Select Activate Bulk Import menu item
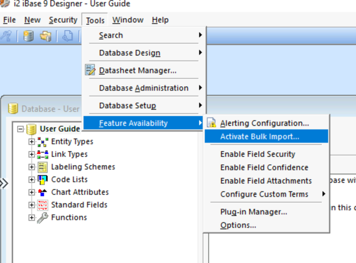Screen dimensions: 356x263 260,137
